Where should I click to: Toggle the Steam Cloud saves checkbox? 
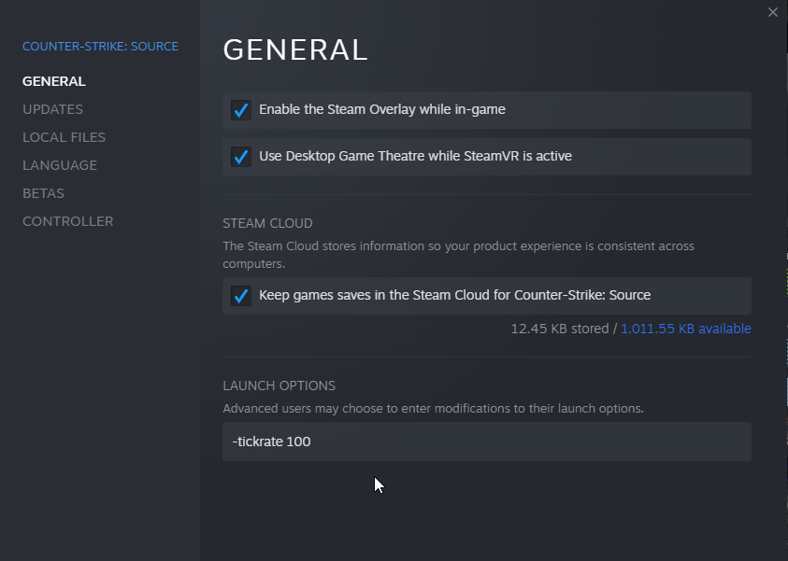click(x=241, y=296)
